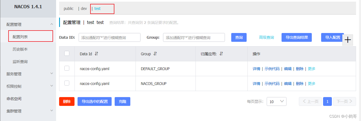361x121 pixels.
Task: Switch to the dev namespace tab
Action: 84,9
